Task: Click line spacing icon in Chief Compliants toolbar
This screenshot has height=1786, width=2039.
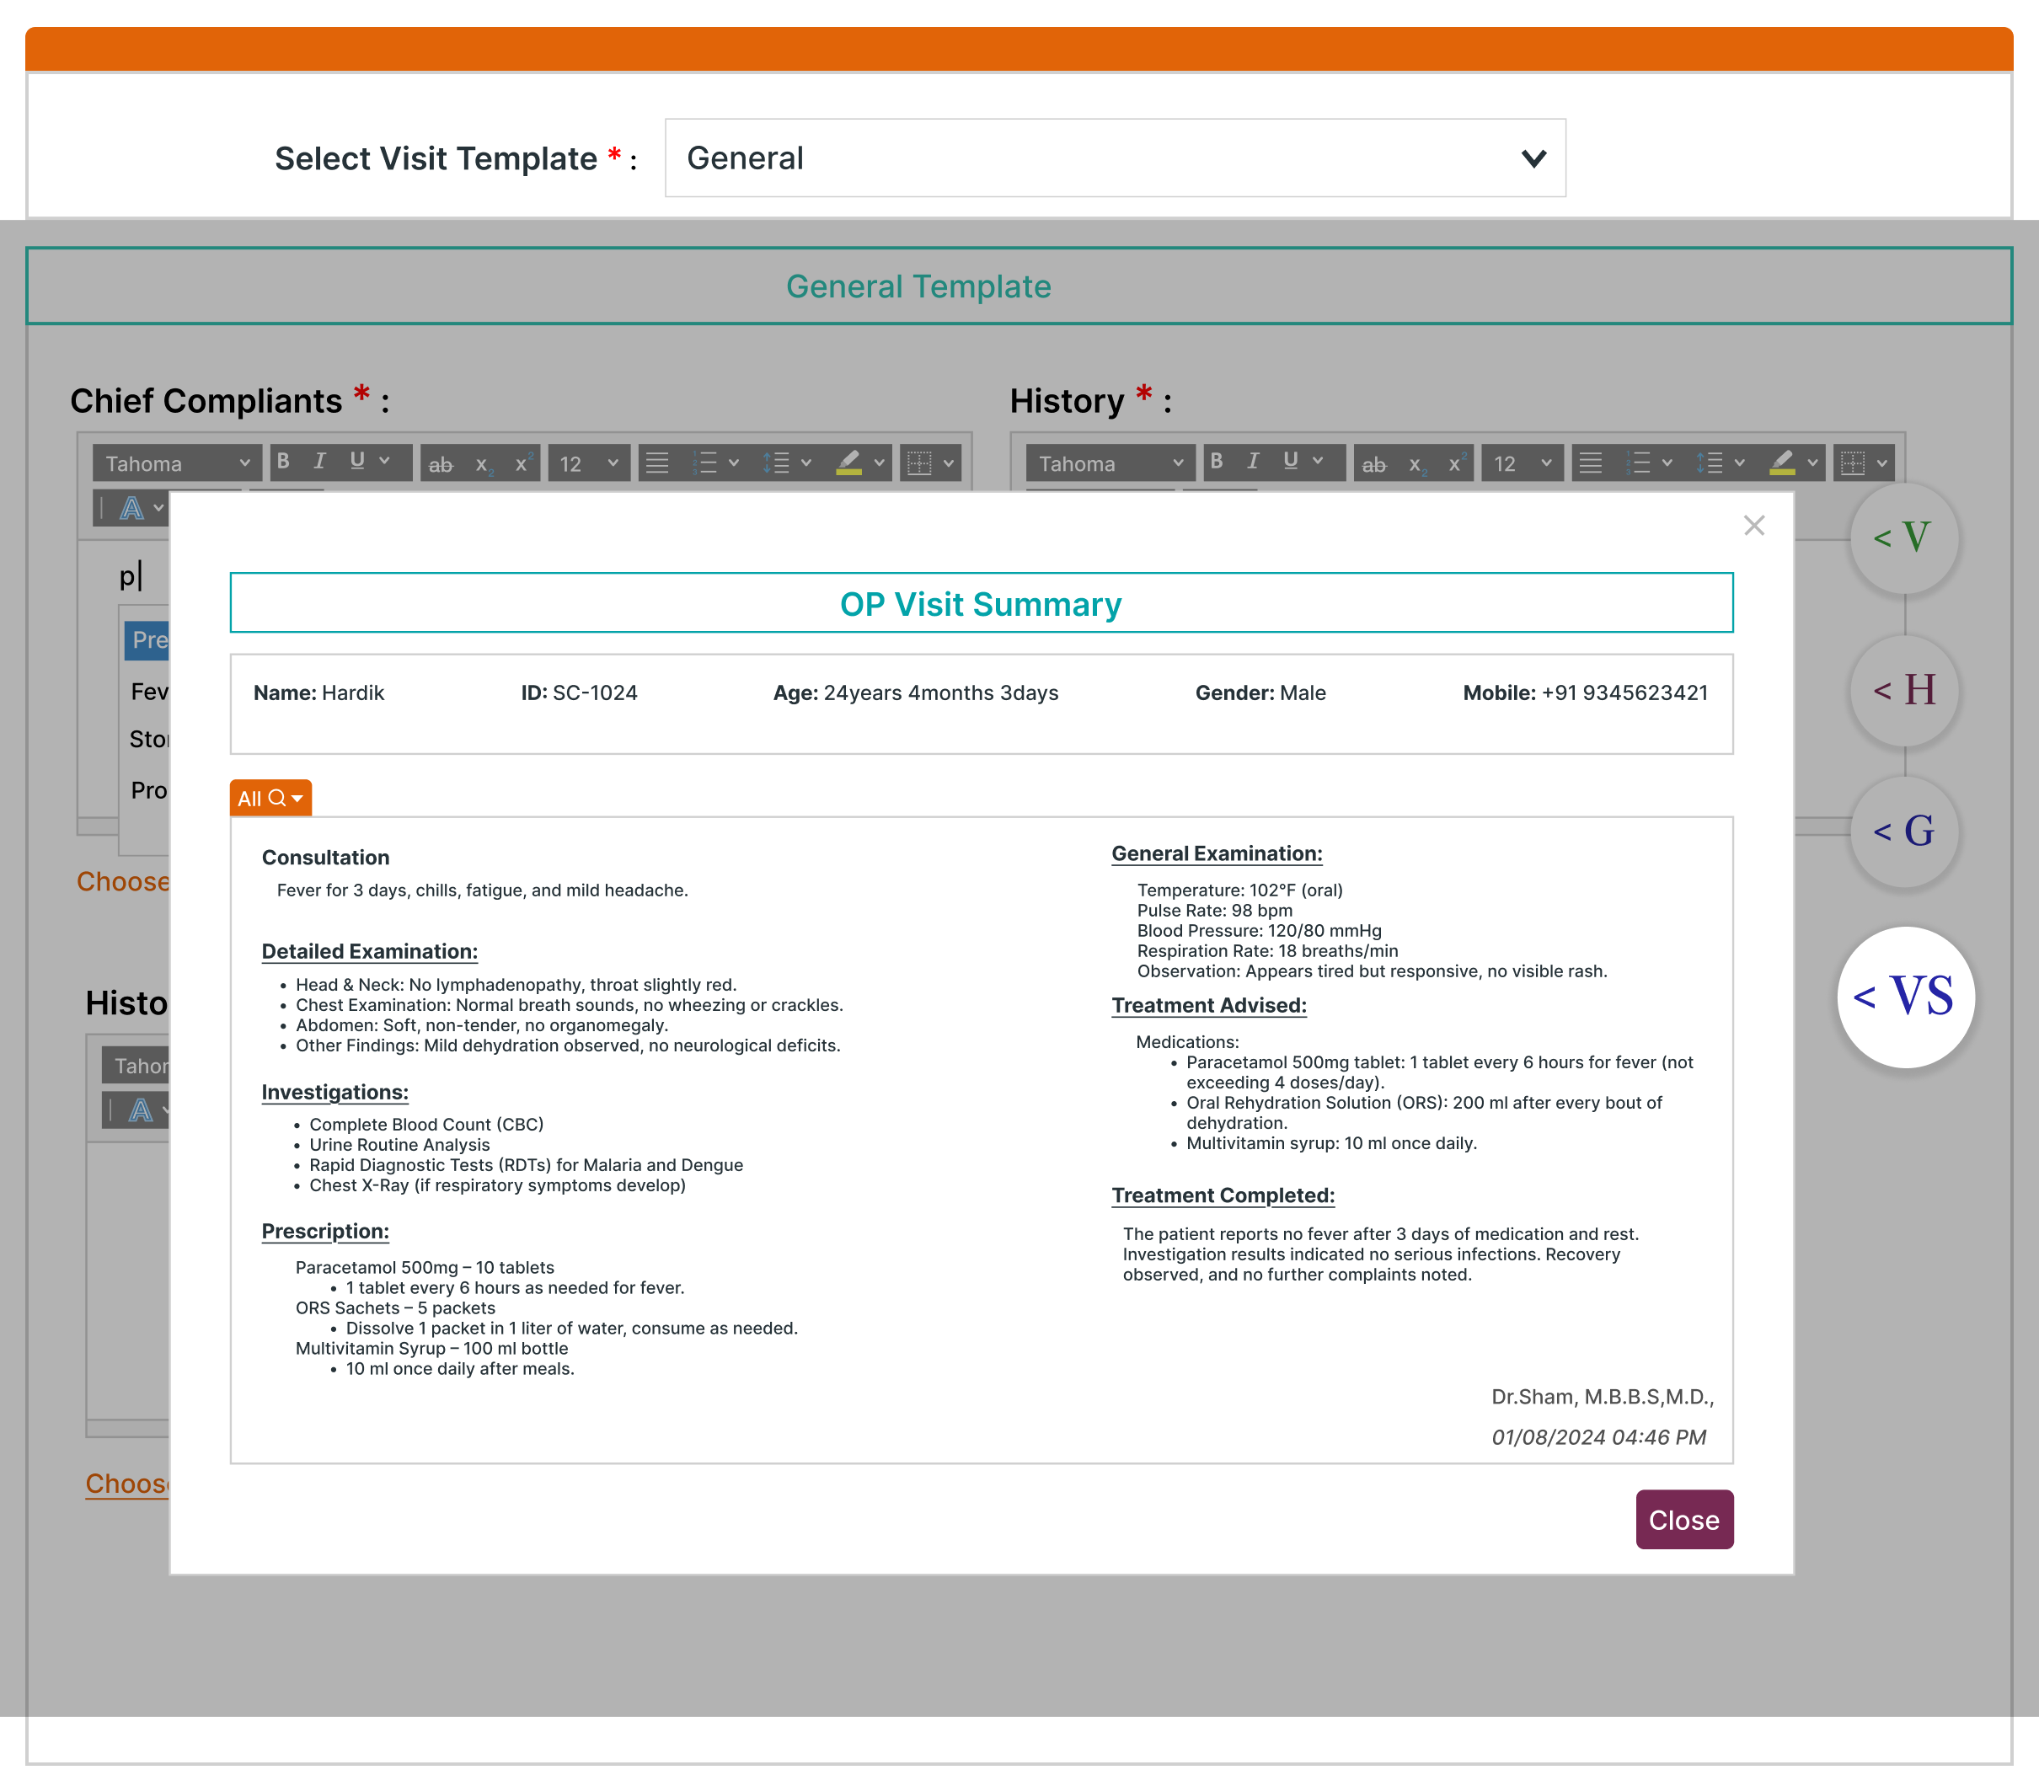Action: [x=776, y=463]
